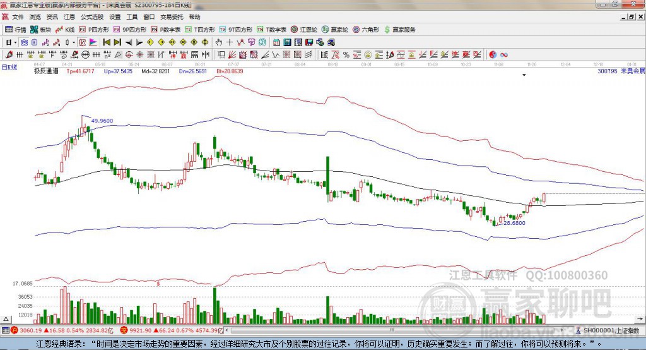Toggle the purple 节 solar-term icon
646x350 pixels.
point(251,42)
